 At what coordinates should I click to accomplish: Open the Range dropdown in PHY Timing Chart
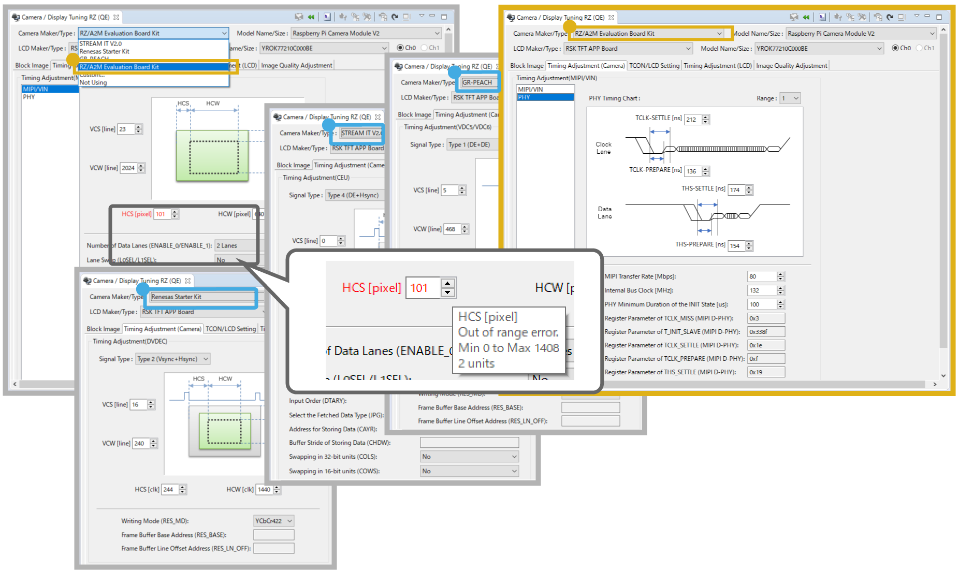tap(790, 98)
